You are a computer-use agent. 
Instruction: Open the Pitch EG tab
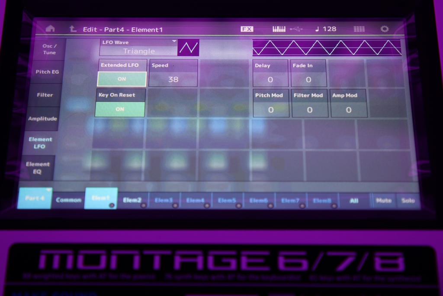(x=47, y=72)
